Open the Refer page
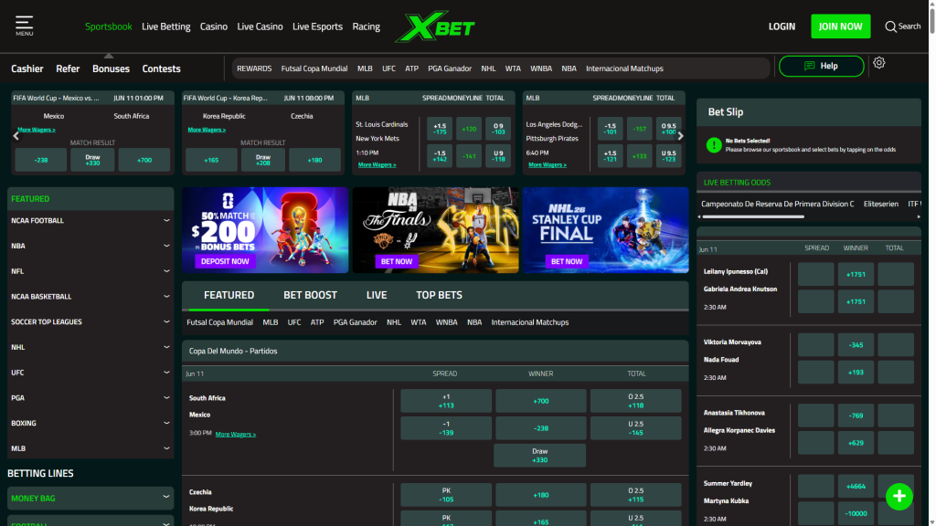Viewport: 936px width, 526px height. tap(68, 68)
